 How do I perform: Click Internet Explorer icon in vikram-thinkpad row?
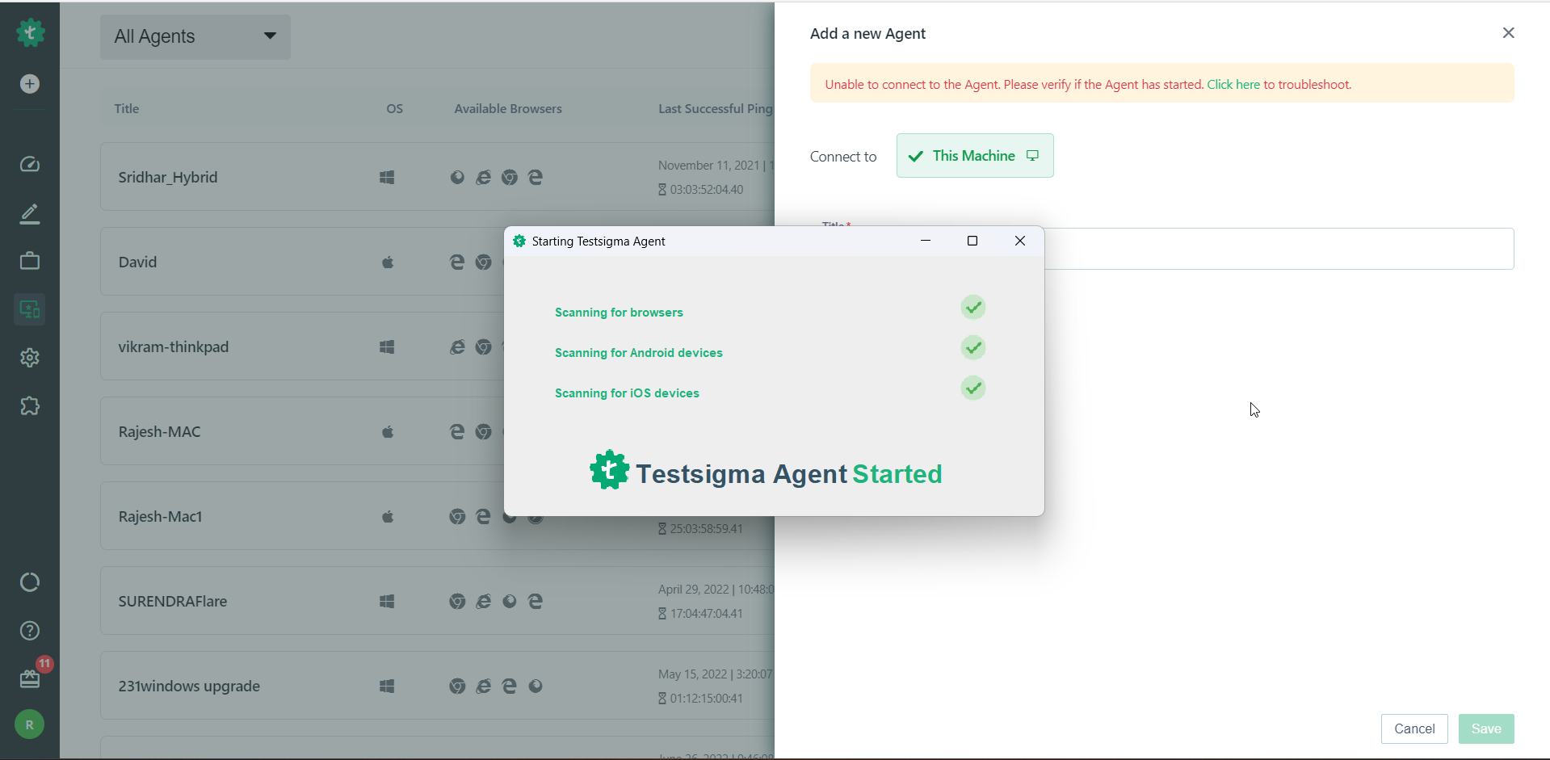457,347
